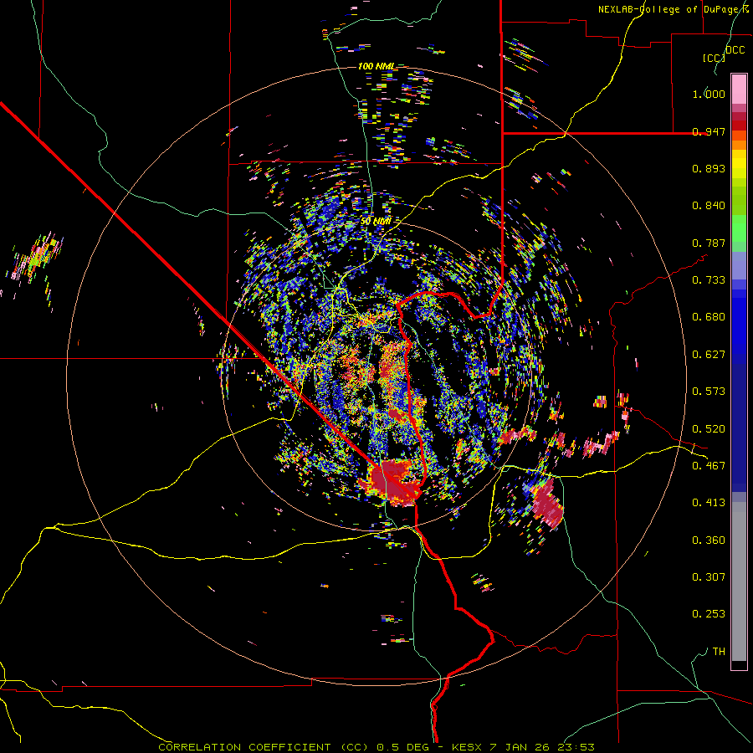
Task: Pick the bright green color scale segment
Action: [x=739, y=228]
